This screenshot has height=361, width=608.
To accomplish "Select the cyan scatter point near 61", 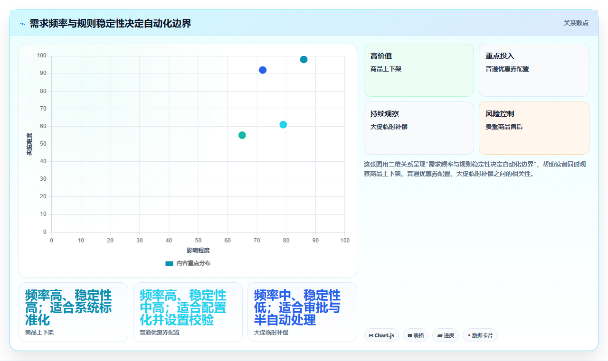I will (x=283, y=125).
